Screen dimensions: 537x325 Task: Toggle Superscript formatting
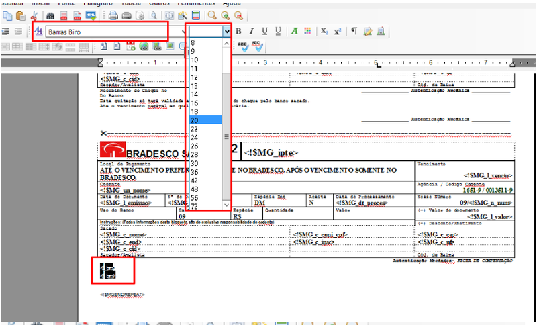338,31
